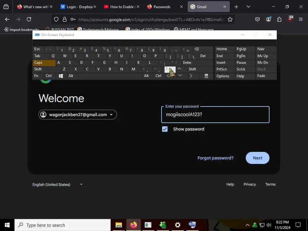Open the Firefox account icon
308x231 pixels.
pos(268,19)
